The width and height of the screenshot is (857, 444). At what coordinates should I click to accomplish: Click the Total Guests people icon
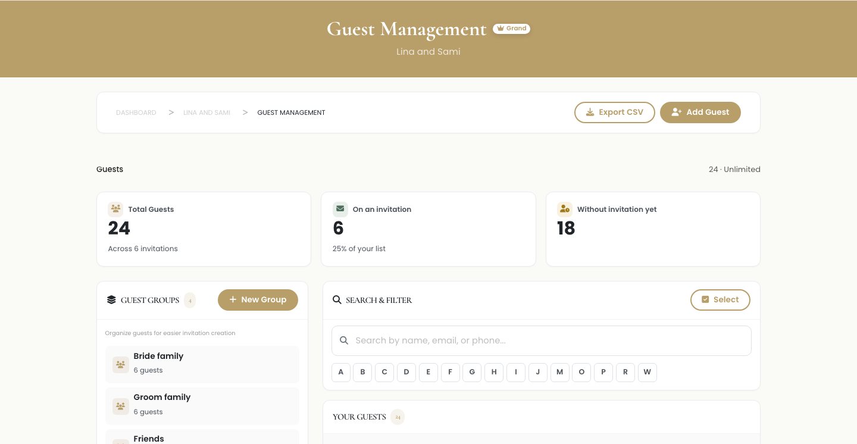click(115, 209)
